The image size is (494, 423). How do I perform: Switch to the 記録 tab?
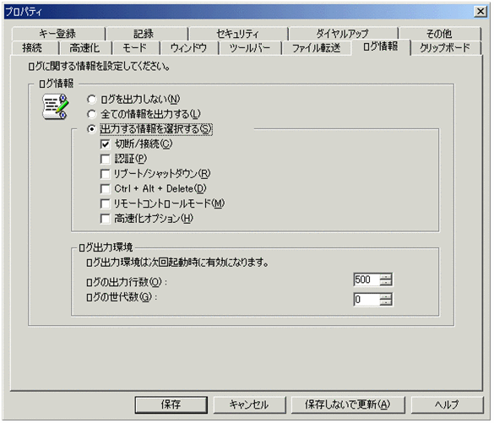click(147, 34)
